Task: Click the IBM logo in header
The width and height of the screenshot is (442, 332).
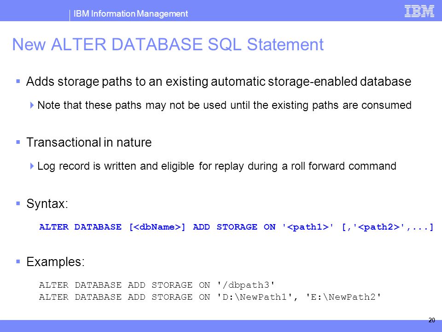Action: pos(419,11)
